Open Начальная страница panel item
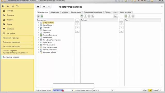The height and width of the screenshot is (93, 165). 17,38
